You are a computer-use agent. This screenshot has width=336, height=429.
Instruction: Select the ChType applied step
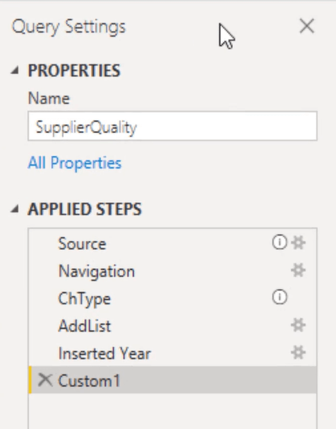coord(172,298)
